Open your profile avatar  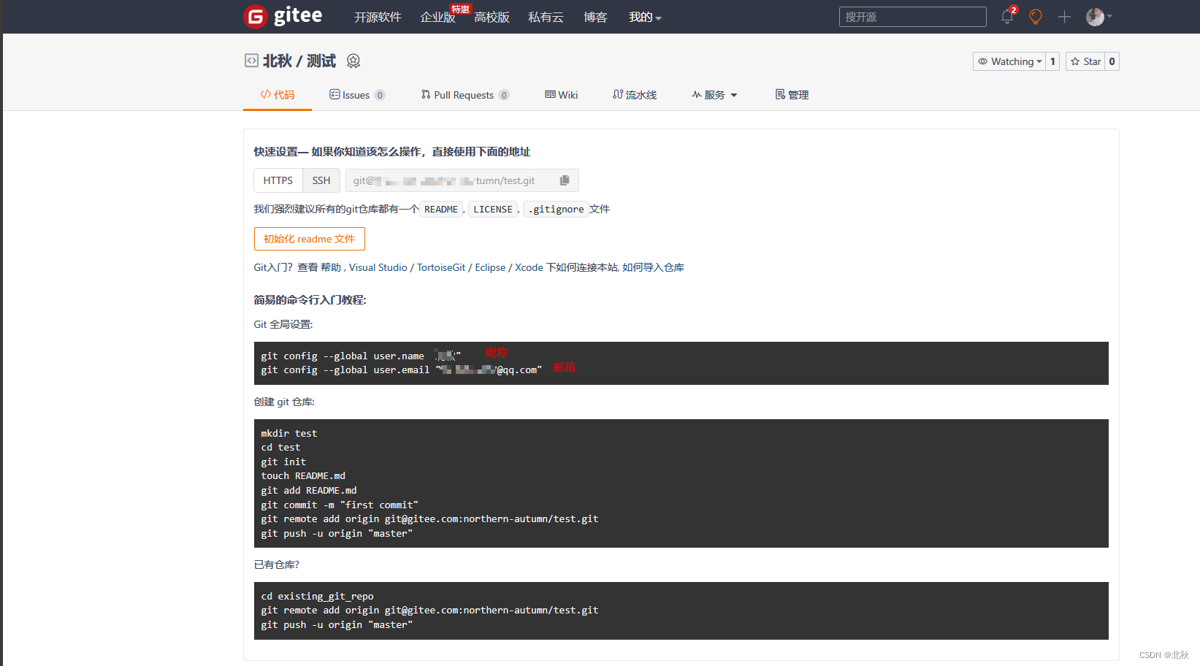click(1095, 16)
